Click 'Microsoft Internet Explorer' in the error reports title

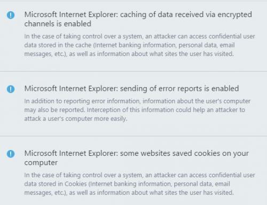[71, 89]
